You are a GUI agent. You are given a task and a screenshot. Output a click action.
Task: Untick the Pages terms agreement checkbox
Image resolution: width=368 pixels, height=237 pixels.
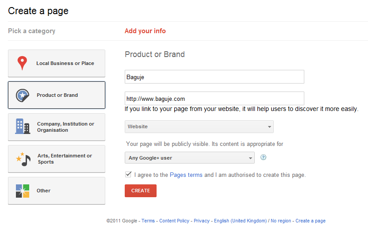(128, 175)
